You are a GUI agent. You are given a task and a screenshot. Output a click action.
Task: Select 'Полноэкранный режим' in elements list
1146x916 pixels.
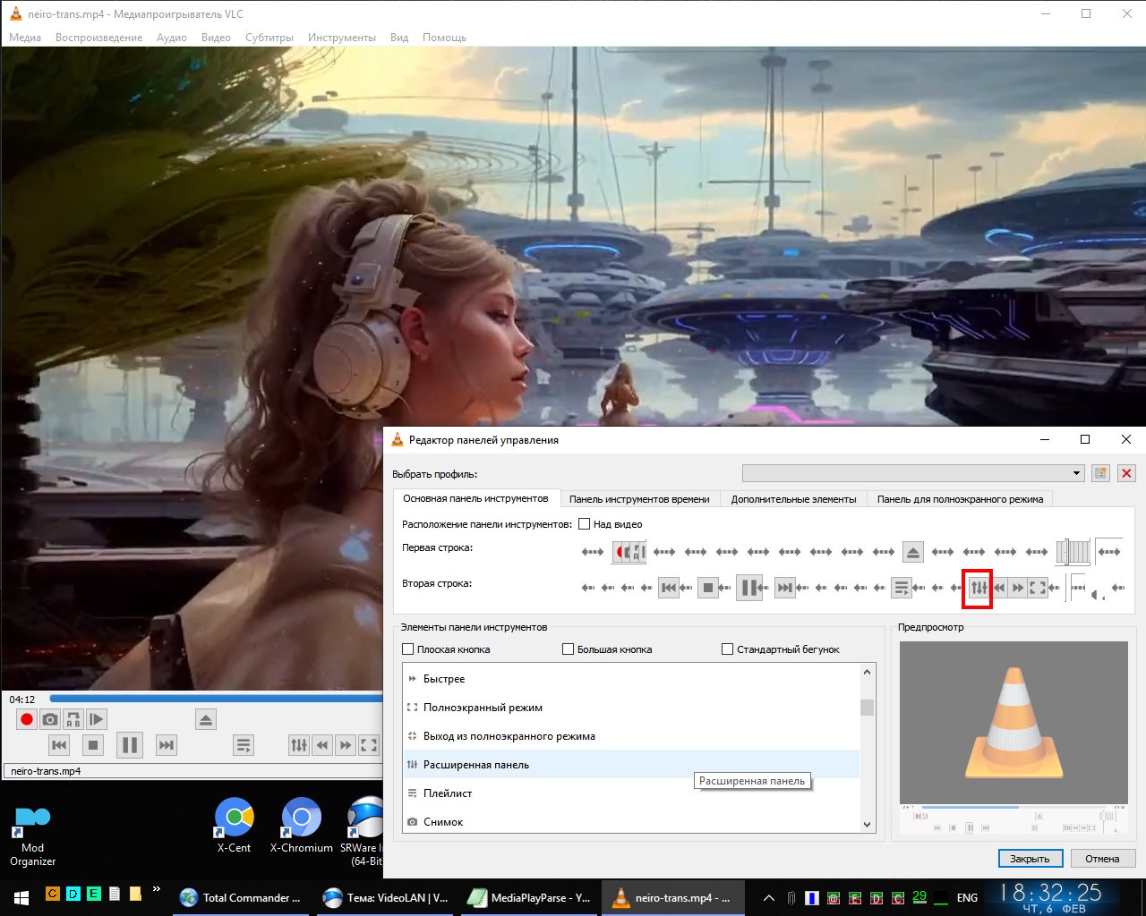point(631,708)
